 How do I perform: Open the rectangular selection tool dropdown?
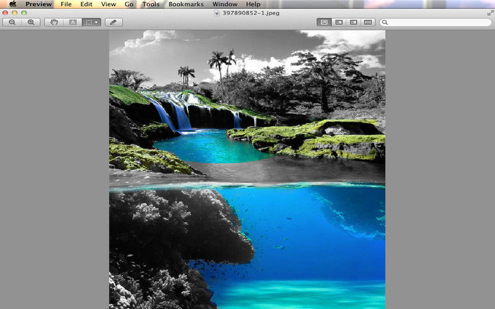coord(92,22)
